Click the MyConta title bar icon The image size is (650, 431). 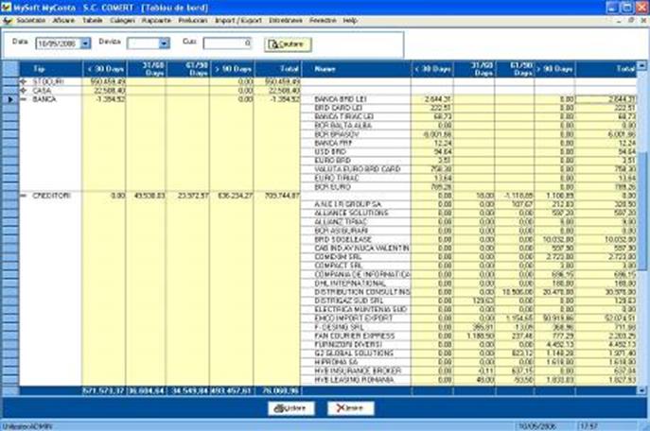7,7
